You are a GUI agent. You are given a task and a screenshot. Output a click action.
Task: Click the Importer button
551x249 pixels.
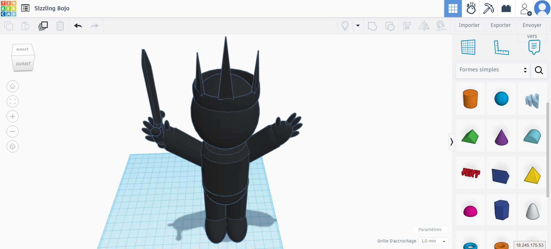[x=469, y=26]
